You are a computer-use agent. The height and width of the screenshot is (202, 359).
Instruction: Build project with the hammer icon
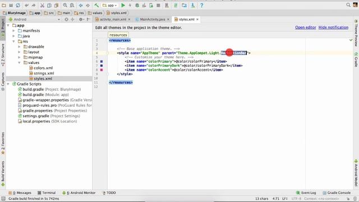[x=96, y=5]
